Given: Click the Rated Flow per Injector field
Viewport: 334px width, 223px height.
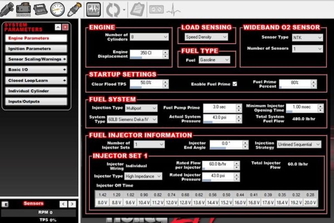Looking at the screenshot, I should 217,164.
